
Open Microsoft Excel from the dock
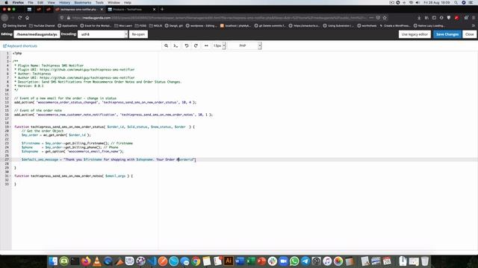pos(251,261)
